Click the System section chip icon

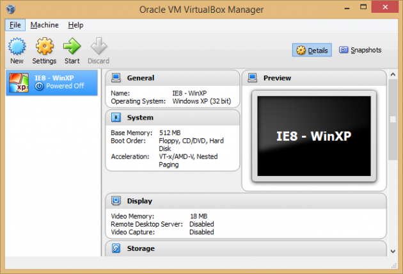[x=116, y=118]
